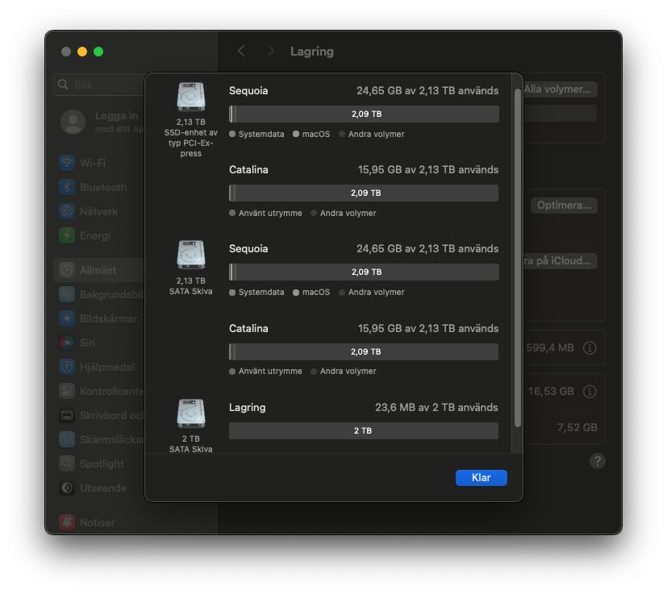The width and height of the screenshot is (667, 594).
Task: Open the Energi settings icon
Action: [x=68, y=235]
